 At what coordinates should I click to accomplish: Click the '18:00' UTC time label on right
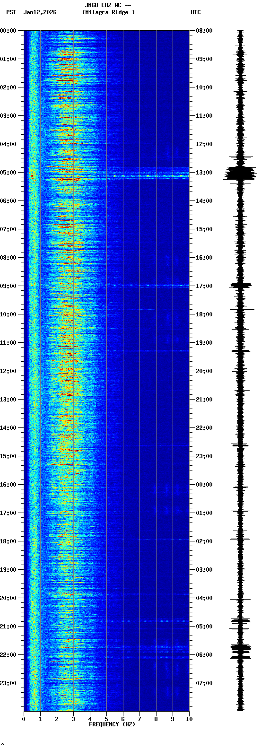(204, 314)
